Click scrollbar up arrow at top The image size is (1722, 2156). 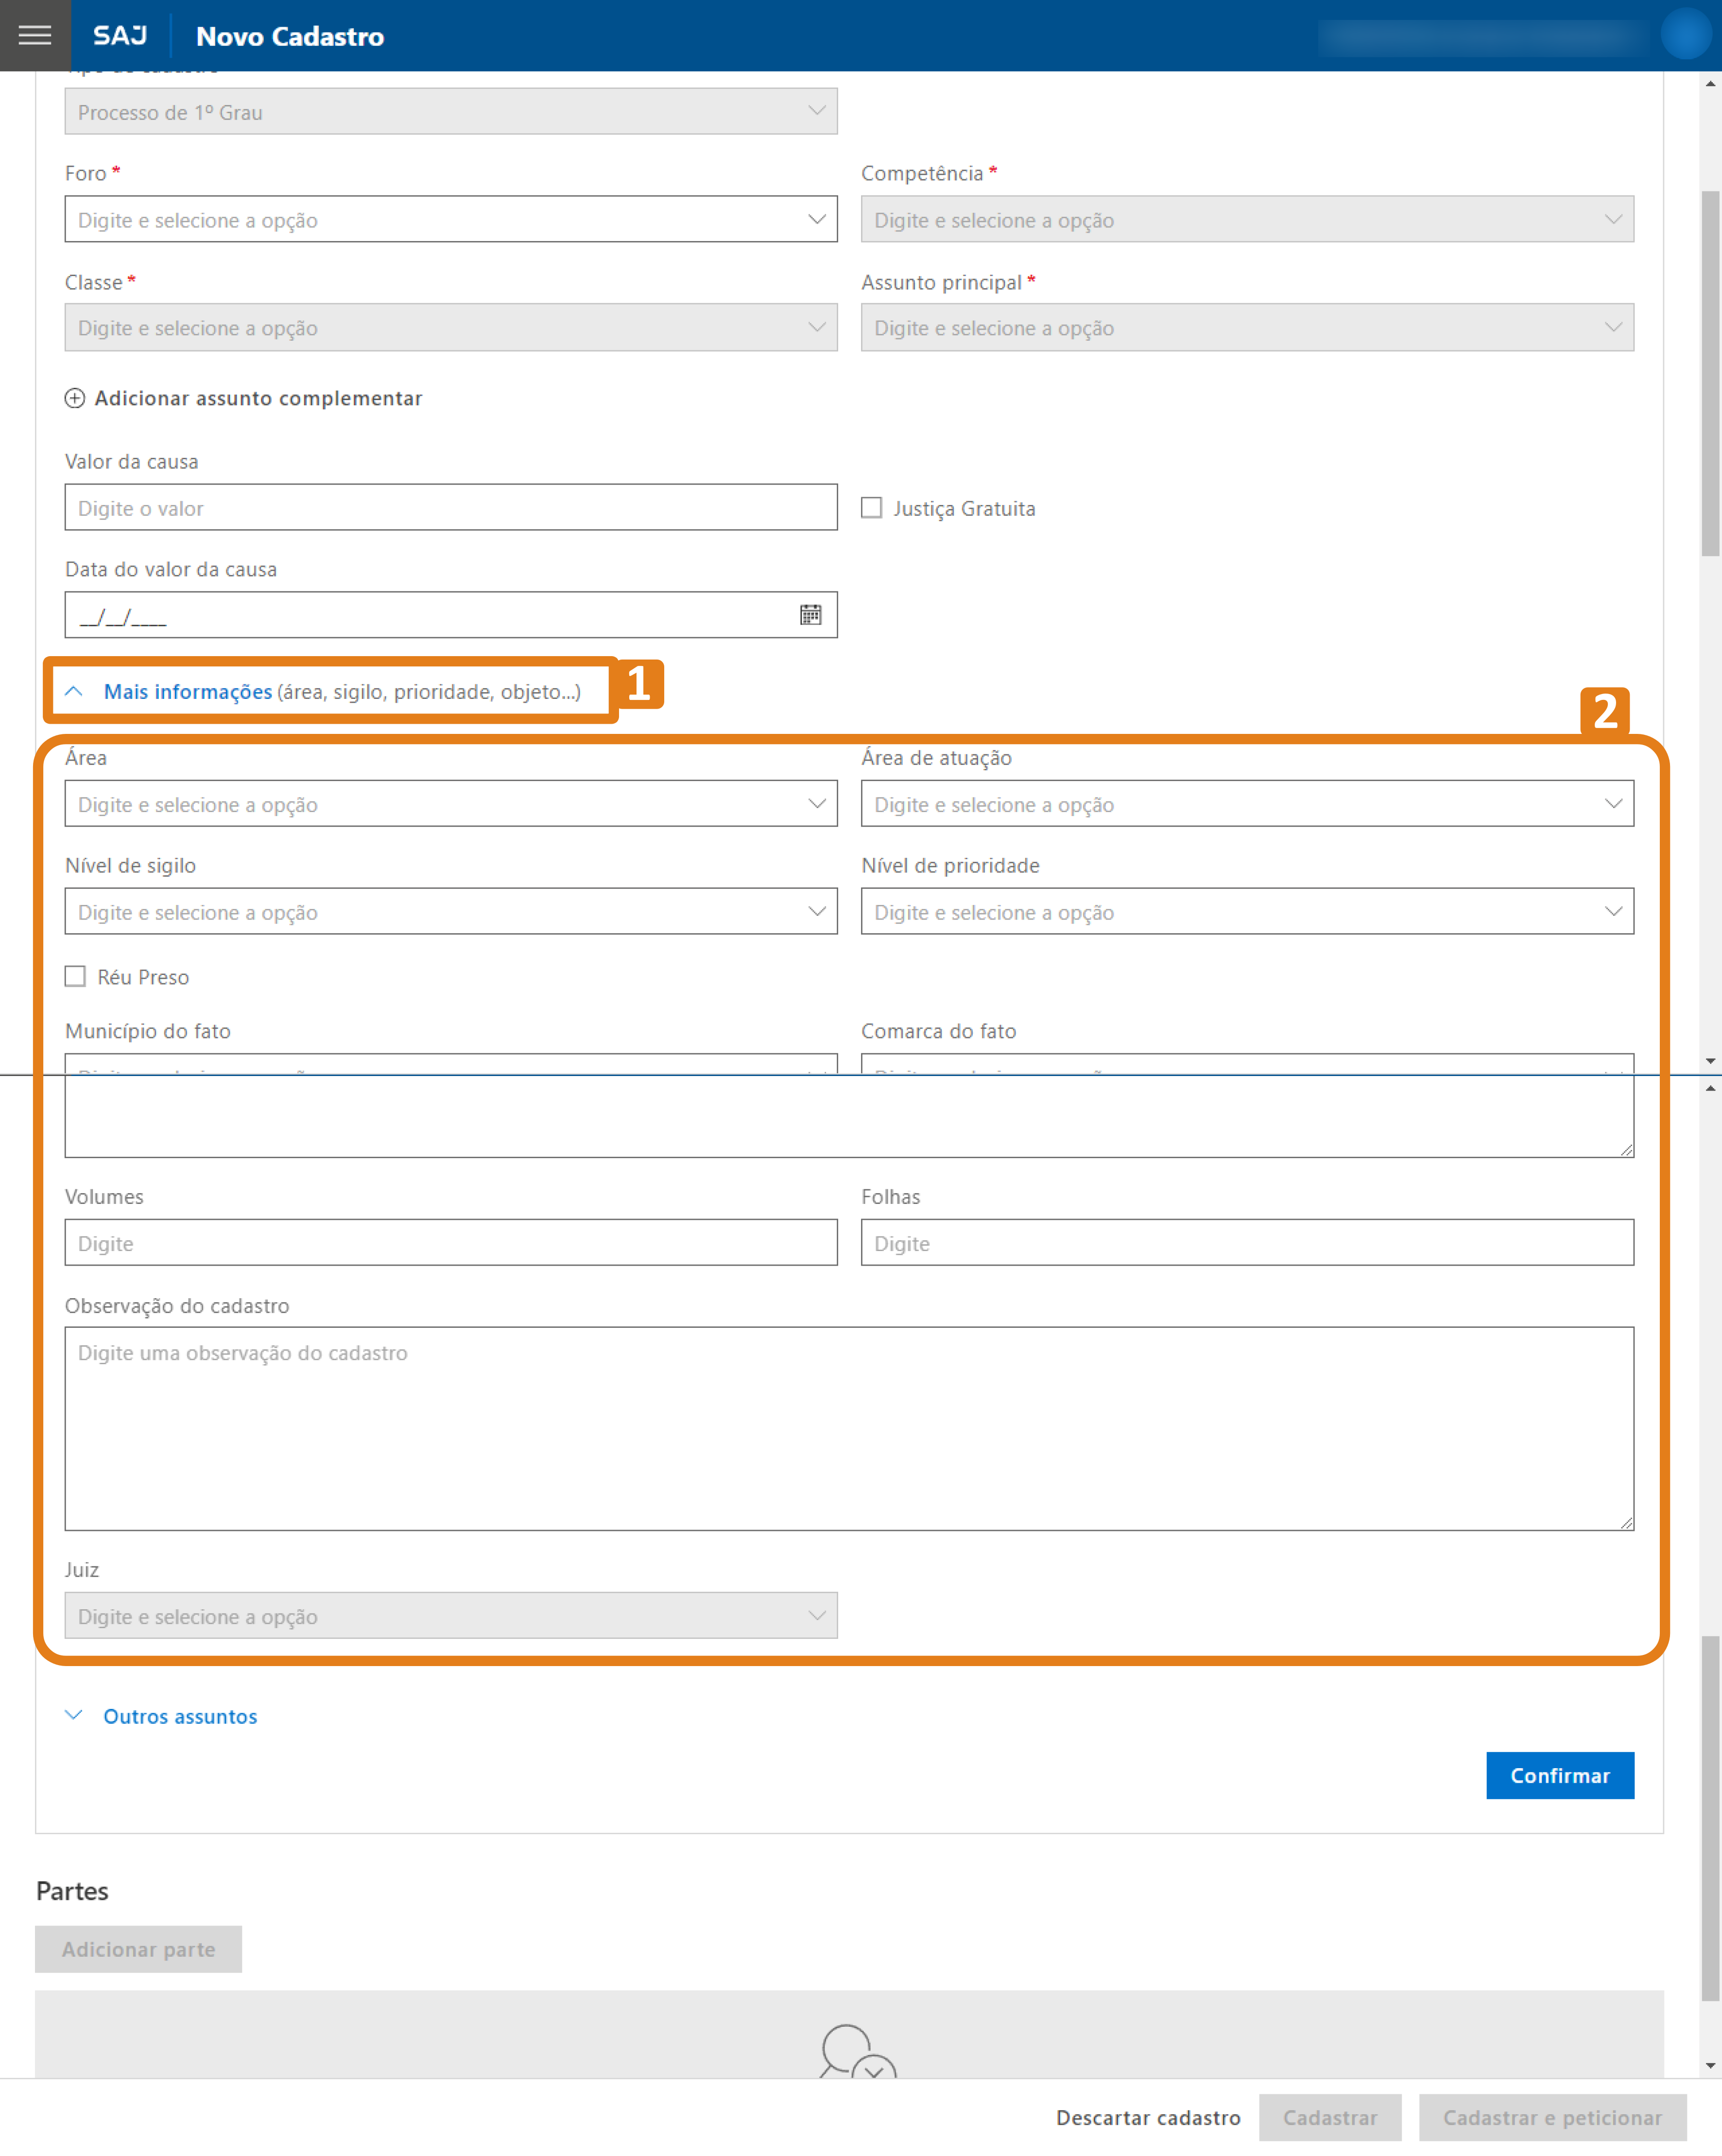tap(1710, 84)
